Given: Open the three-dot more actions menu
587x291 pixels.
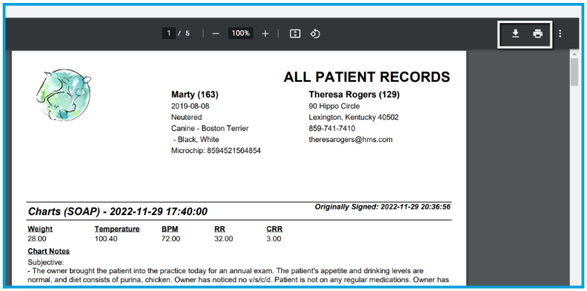Looking at the screenshot, I should [x=560, y=34].
